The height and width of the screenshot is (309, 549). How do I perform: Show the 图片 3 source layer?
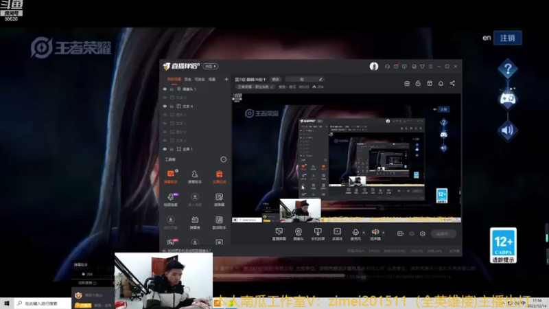tap(165, 115)
